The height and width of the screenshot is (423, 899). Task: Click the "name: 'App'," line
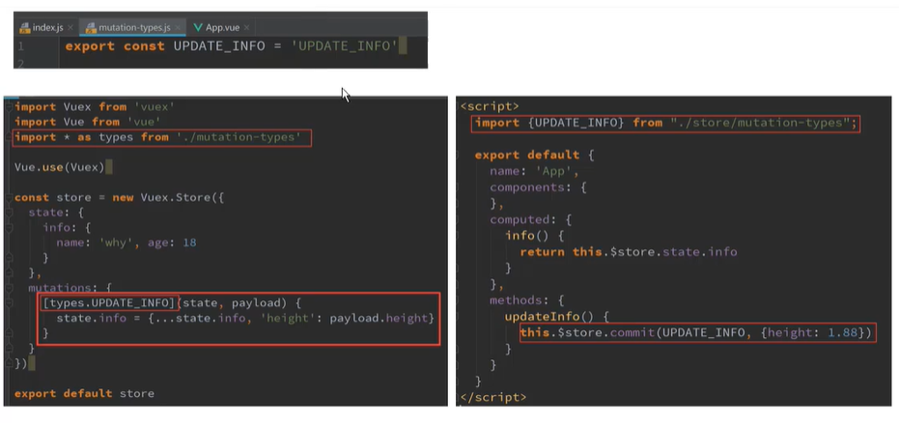click(x=534, y=171)
